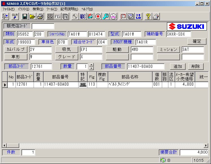Open the 検索(S) menu
The height and width of the screenshot is (164, 211).
[38, 9]
